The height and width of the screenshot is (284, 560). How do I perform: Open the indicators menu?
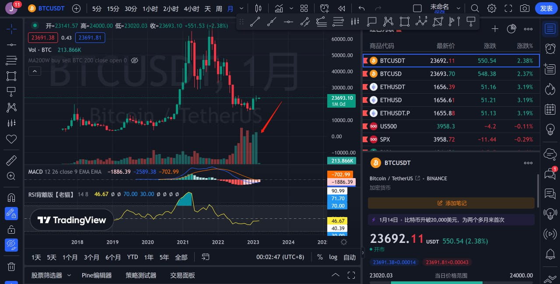278,8
